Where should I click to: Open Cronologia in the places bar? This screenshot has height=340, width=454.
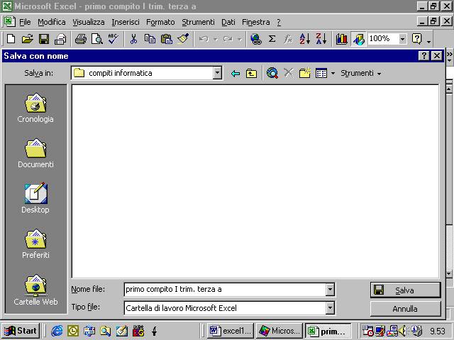coord(35,108)
